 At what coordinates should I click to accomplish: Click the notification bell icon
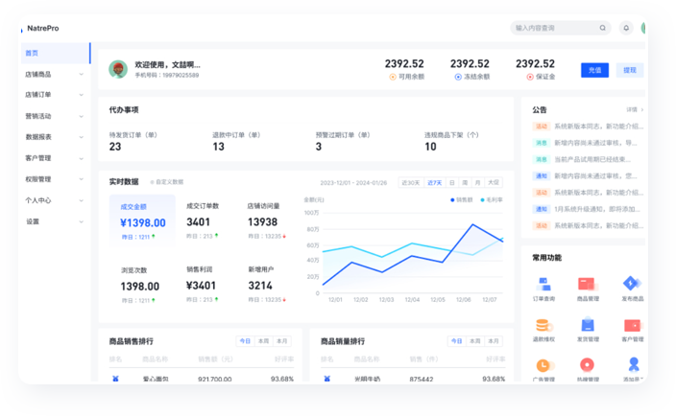pyautogui.click(x=626, y=28)
